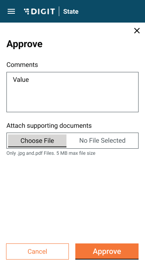
Task: Click the Approve dialog heading
Action: 25,44
